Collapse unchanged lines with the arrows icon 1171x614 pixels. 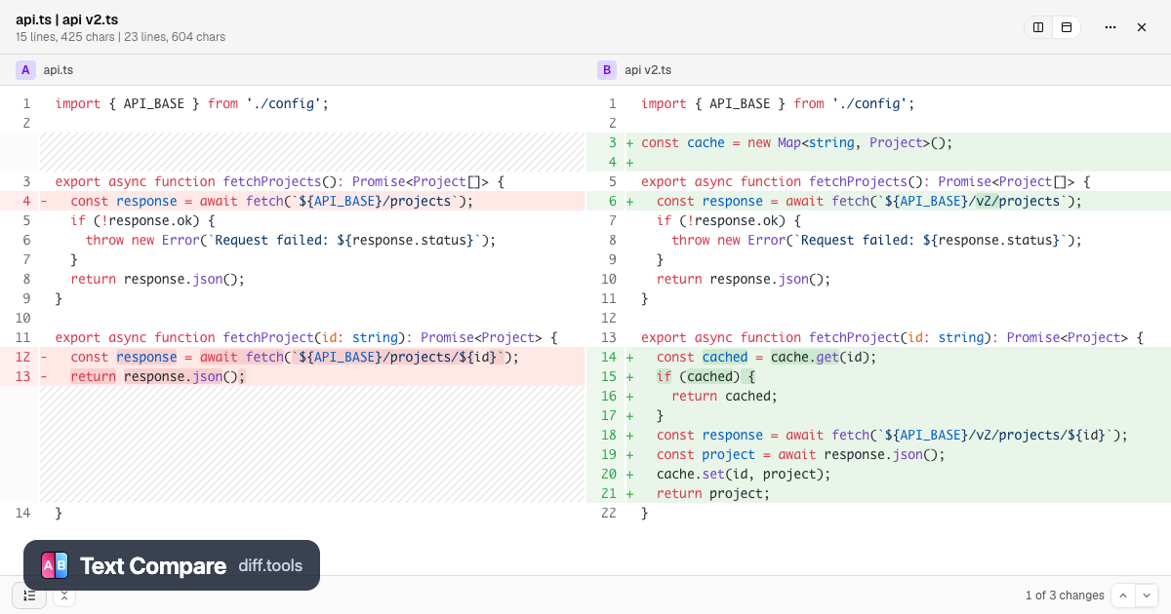pos(64,595)
